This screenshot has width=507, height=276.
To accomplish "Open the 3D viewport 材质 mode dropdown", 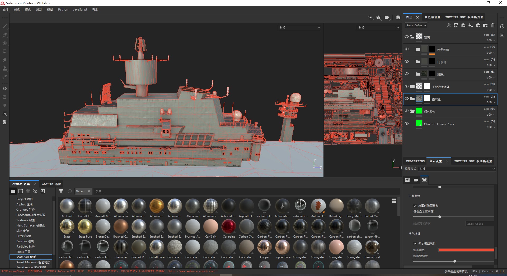I will click(x=299, y=28).
